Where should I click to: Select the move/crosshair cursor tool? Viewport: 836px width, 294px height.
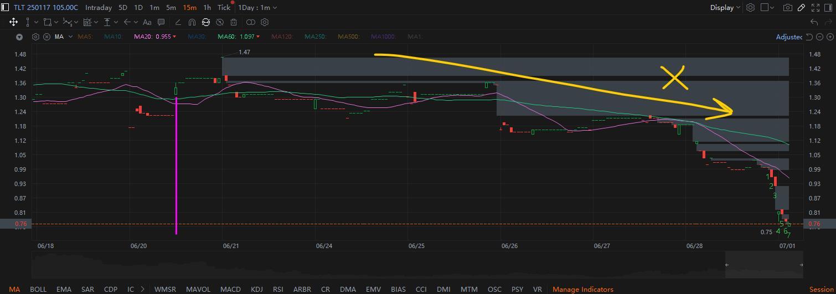tap(13, 22)
